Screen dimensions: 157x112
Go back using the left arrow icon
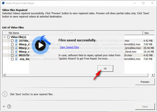pos(4,106)
